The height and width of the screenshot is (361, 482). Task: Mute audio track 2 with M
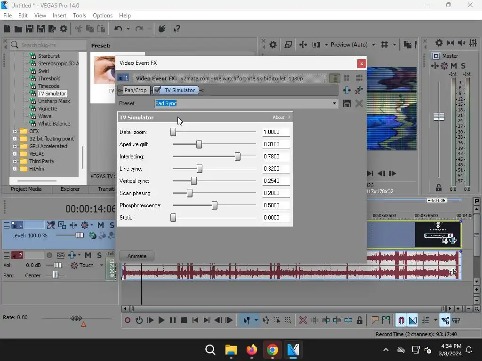[88, 255]
